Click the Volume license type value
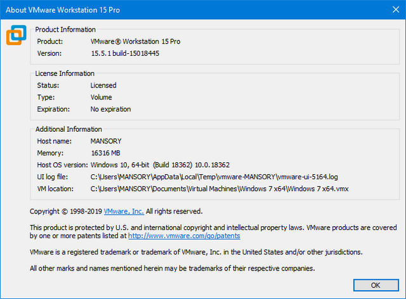The height and width of the screenshot is (299, 406). click(x=101, y=97)
